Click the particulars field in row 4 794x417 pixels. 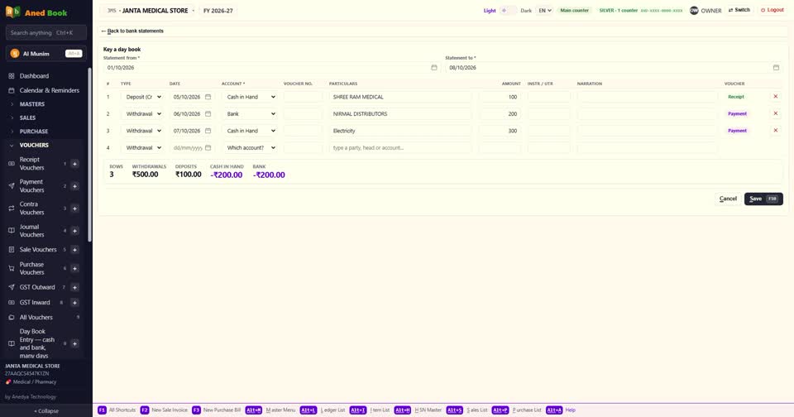coord(399,148)
